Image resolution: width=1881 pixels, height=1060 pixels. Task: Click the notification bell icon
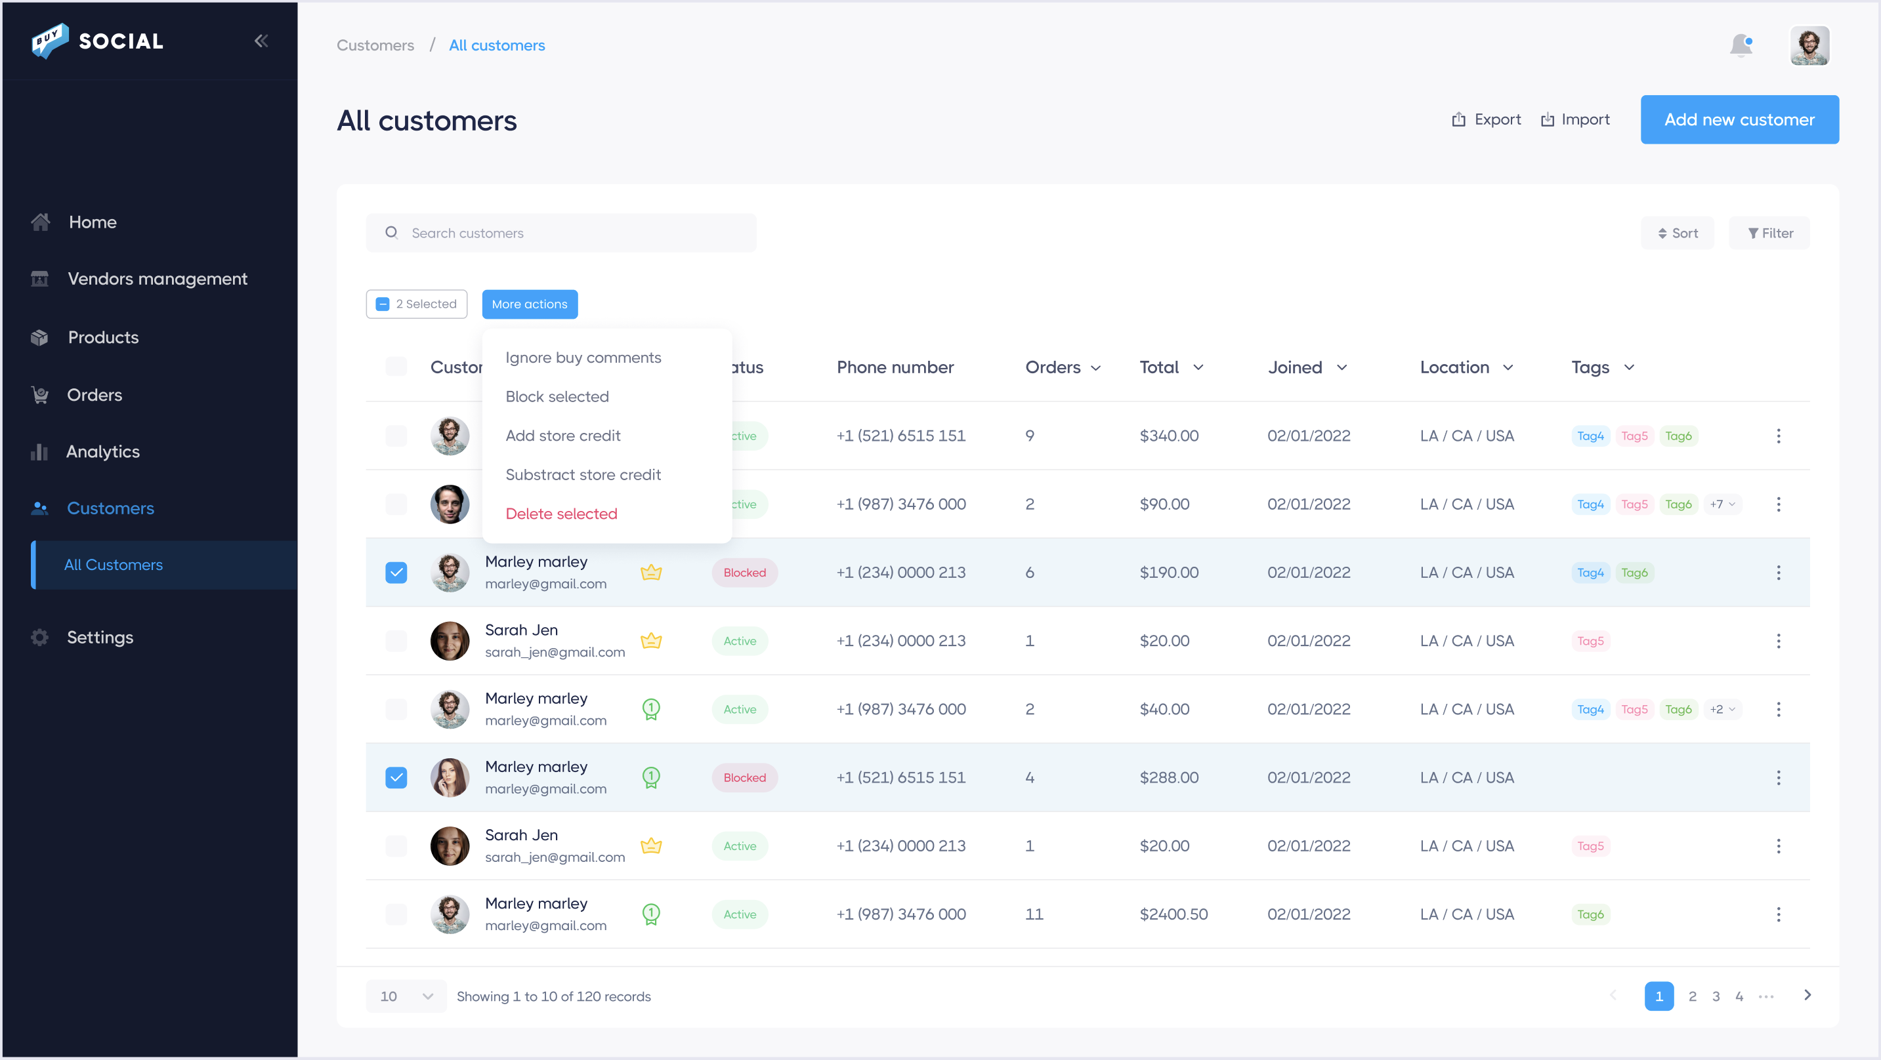click(x=1741, y=45)
